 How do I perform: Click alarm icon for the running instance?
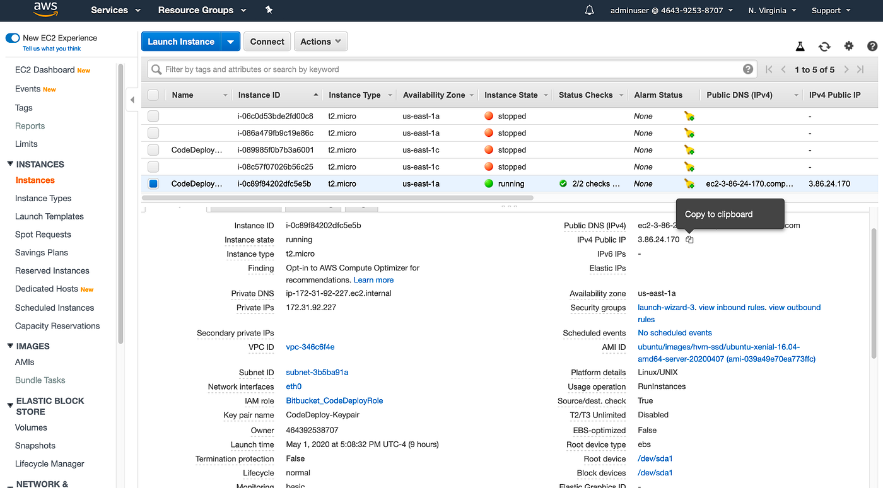[x=689, y=183]
